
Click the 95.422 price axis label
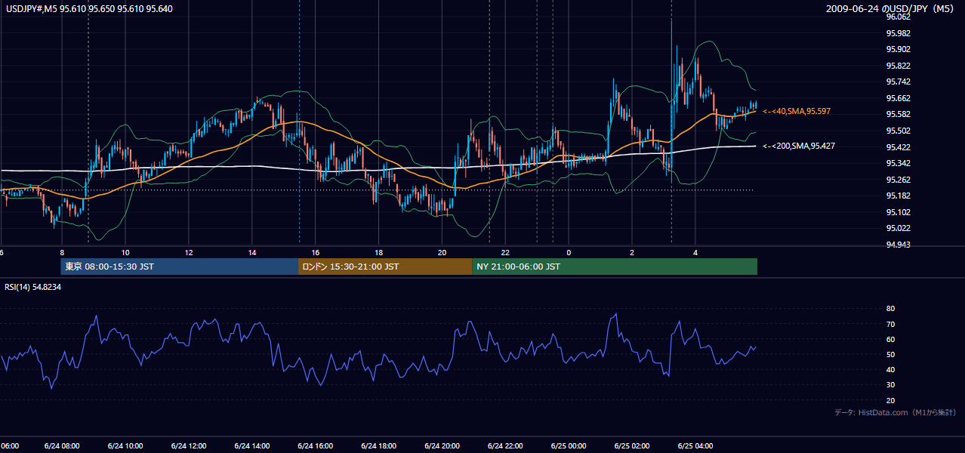pyautogui.click(x=898, y=147)
